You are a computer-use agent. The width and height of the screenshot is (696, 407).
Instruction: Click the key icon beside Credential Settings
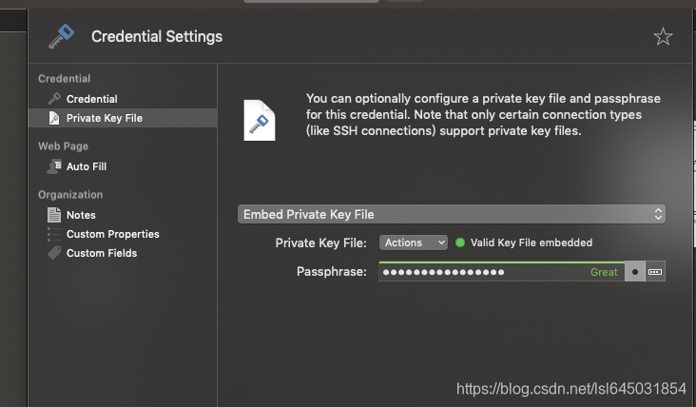point(63,37)
